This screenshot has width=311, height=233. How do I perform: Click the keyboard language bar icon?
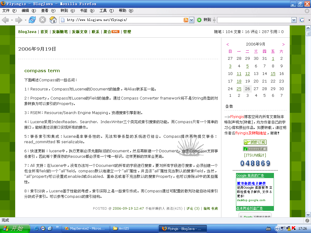268,229
